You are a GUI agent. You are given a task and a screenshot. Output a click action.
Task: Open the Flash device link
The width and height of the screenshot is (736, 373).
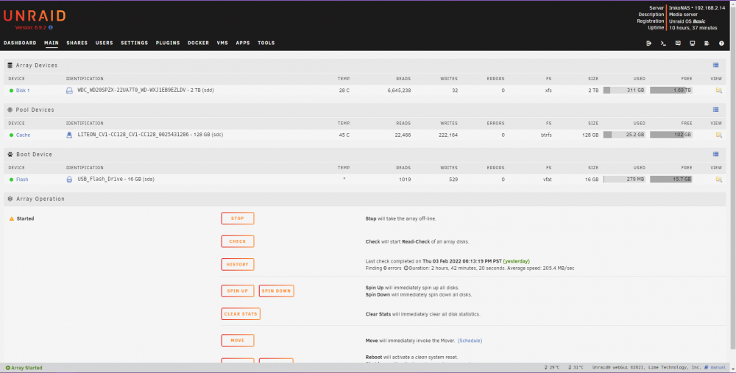click(x=22, y=180)
